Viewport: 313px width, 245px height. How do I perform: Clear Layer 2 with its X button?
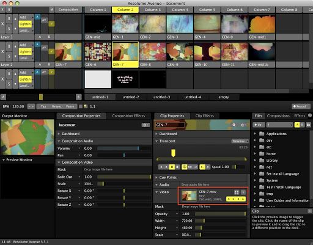[2, 51]
